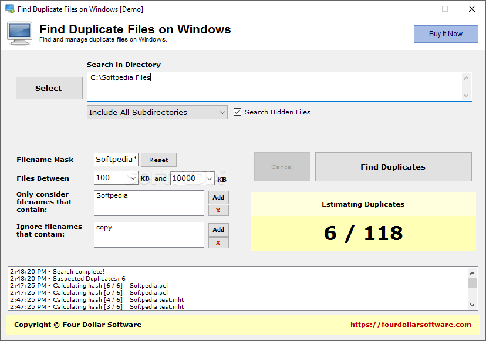
Task: Add entry to 'Ignore filenames' list
Action: pyautogui.click(x=218, y=229)
